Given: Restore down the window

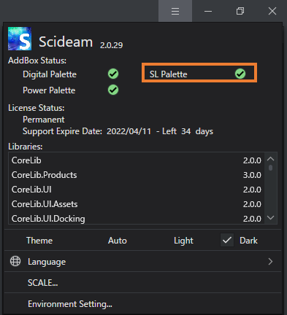Looking at the screenshot, I should pos(240,11).
